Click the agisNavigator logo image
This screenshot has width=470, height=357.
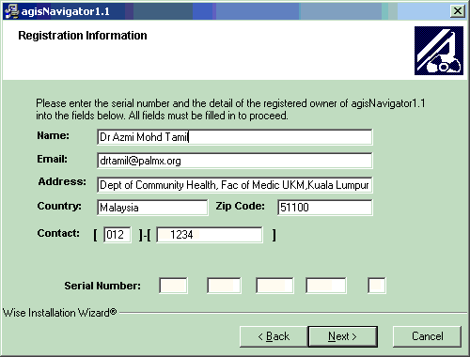click(439, 51)
